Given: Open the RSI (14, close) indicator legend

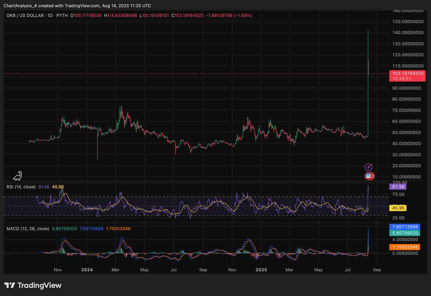Looking at the screenshot, I should point(21,187).
